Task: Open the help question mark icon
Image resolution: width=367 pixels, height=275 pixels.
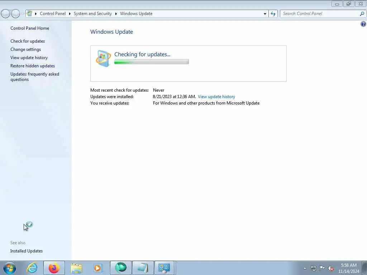Action: point(363,24)
